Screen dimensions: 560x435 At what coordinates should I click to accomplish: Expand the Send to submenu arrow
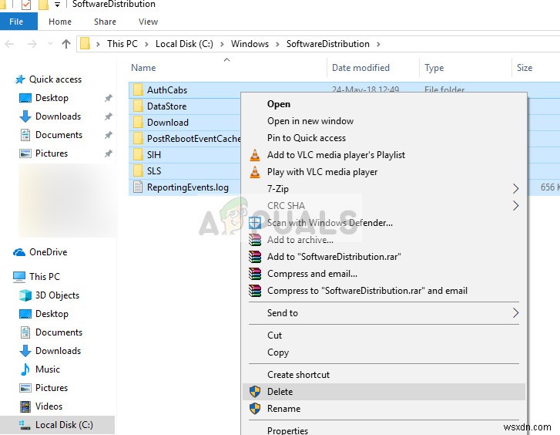pyautogui.click(x=516, y=313)
